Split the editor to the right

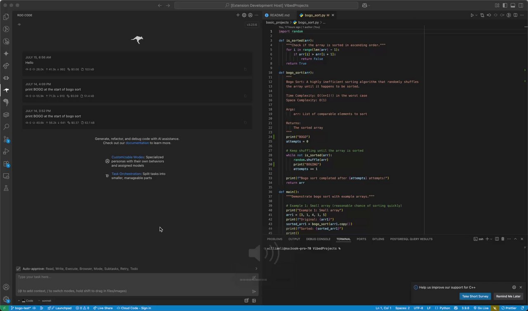515,15
